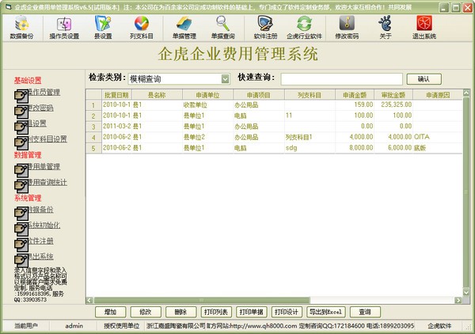This screenshot has width=475, height=334.
Task: Click vertical scrollbar down arrow
Action: [466, 292]
